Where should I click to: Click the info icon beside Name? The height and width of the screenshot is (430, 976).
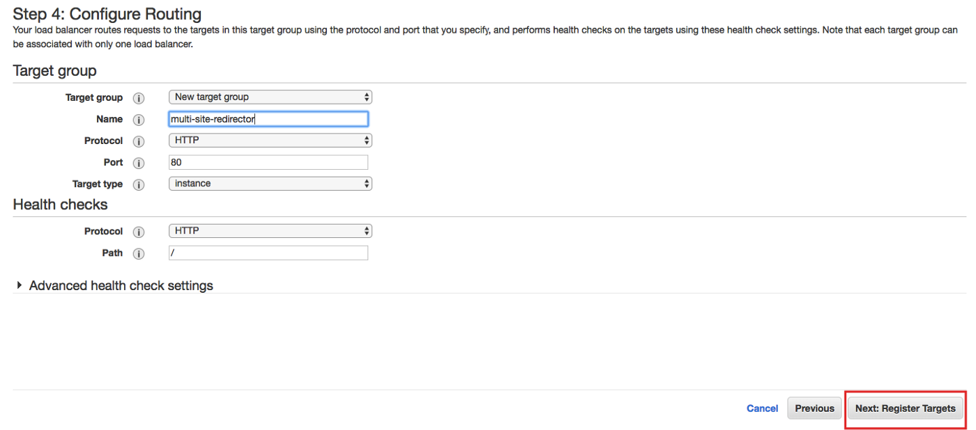point(138,120)
